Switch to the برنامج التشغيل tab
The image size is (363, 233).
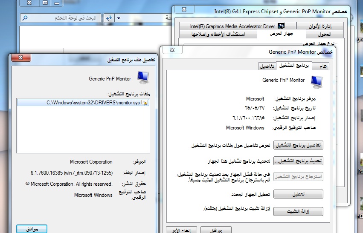tap(294, 66)
